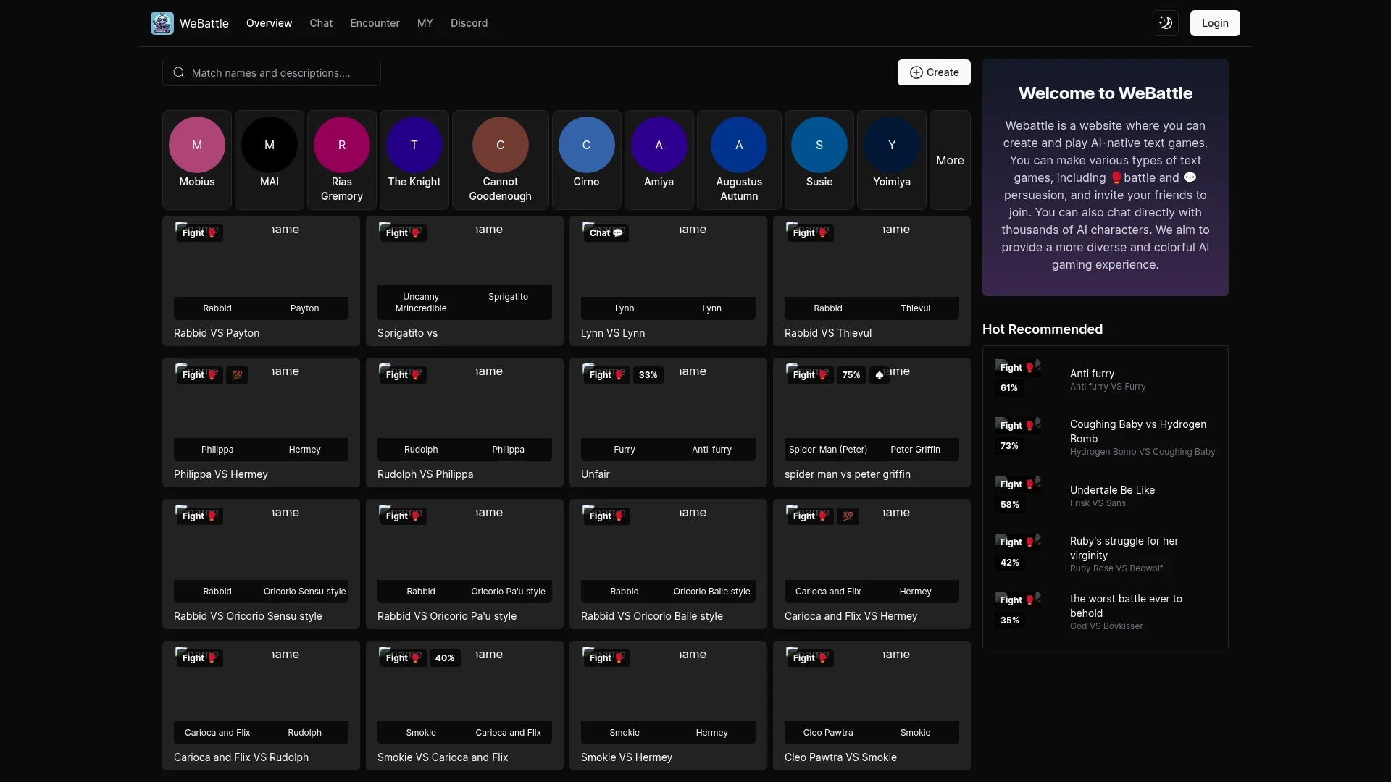Click the Login button
This screenshot has height=782, width=1391.
(1215, 23)
